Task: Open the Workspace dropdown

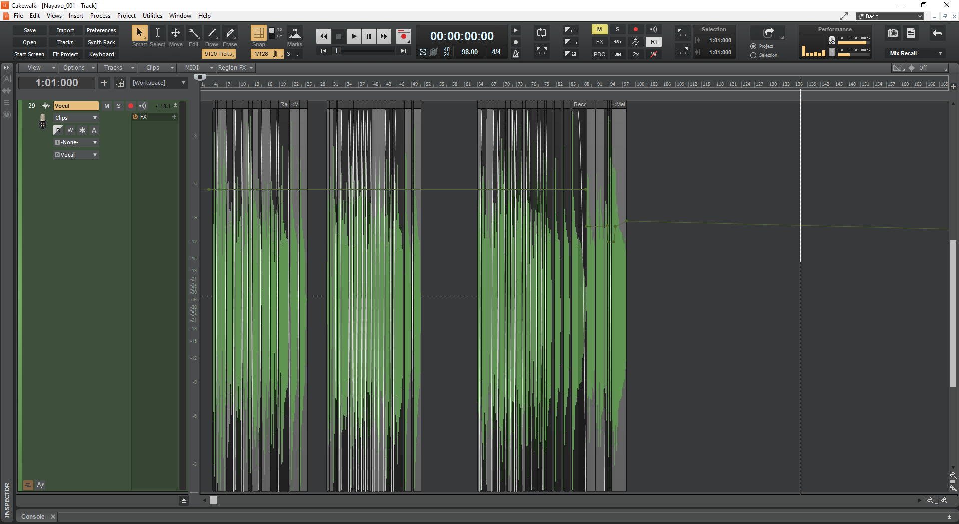Action: [x=159, y=83]
